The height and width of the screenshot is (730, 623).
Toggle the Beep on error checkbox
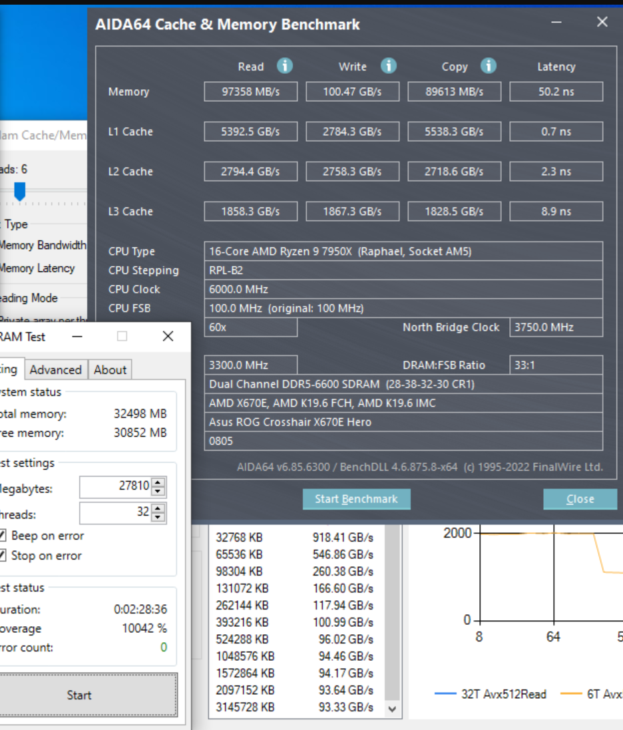tap(3, 536)
